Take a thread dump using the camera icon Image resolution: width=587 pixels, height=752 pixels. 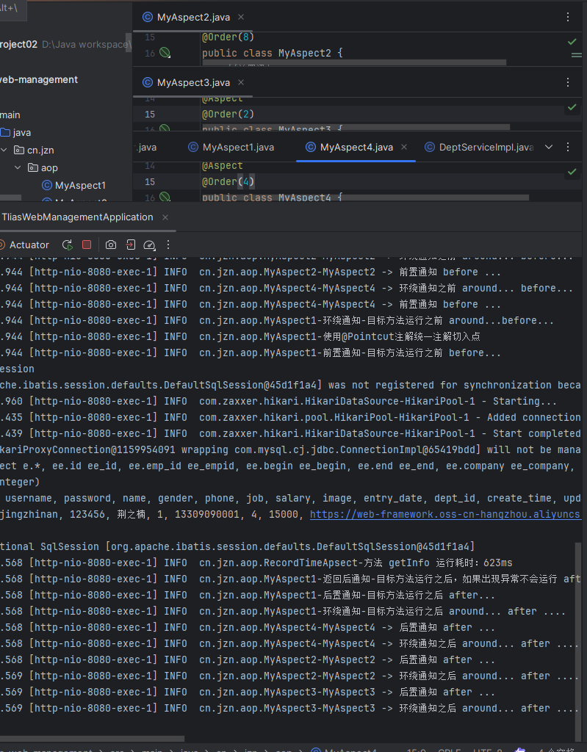(x=111, y=245)
